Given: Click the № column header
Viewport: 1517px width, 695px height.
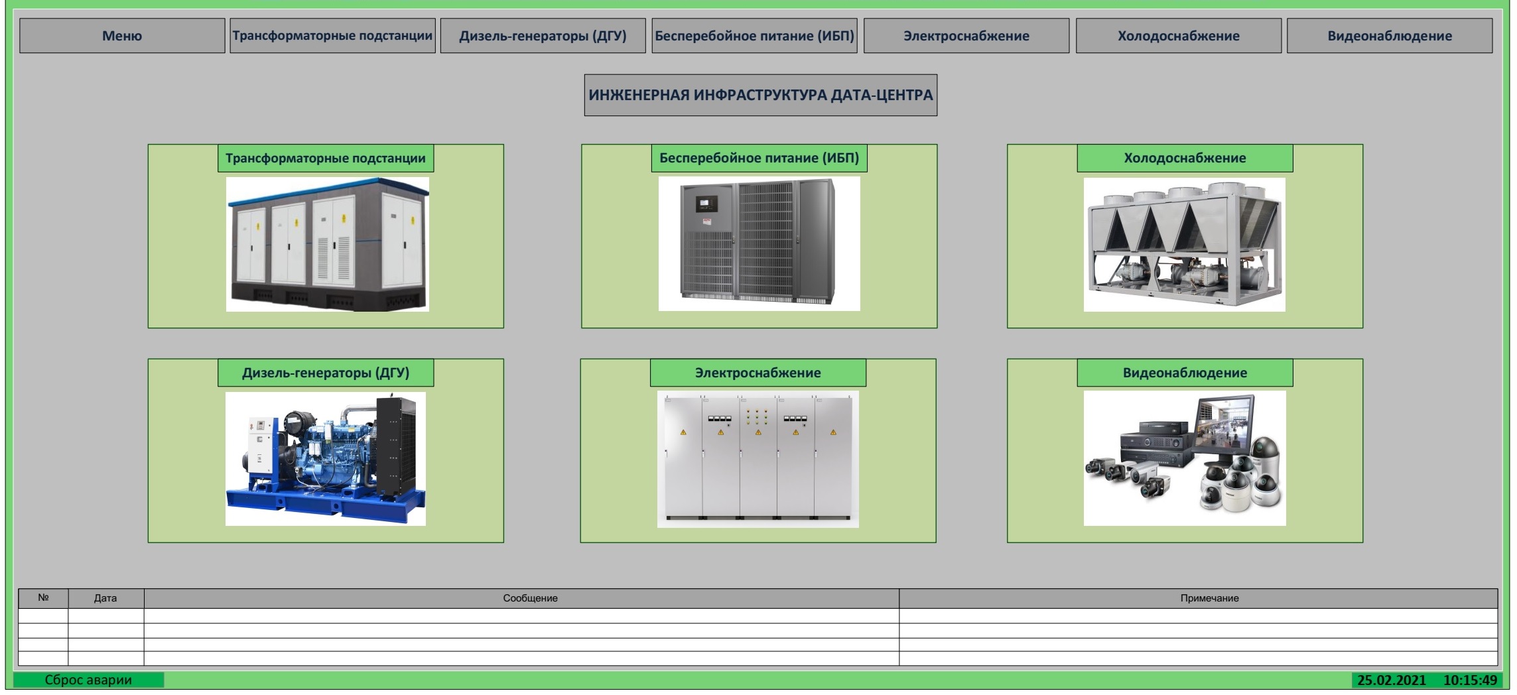Looking at the screenshot, I should click(x=43, y=598).
